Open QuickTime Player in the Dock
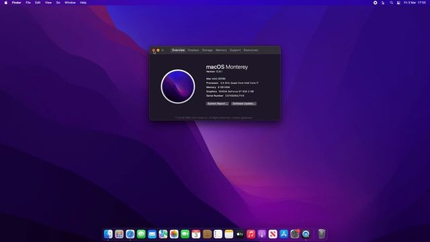This screenshot has width=430, height=242. point(306,234)
